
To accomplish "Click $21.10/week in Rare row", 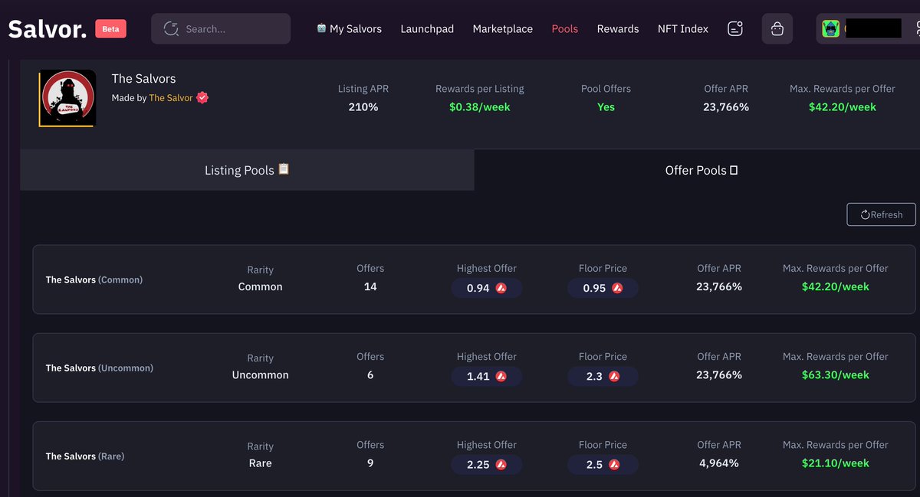I will [x=836, y=463].
